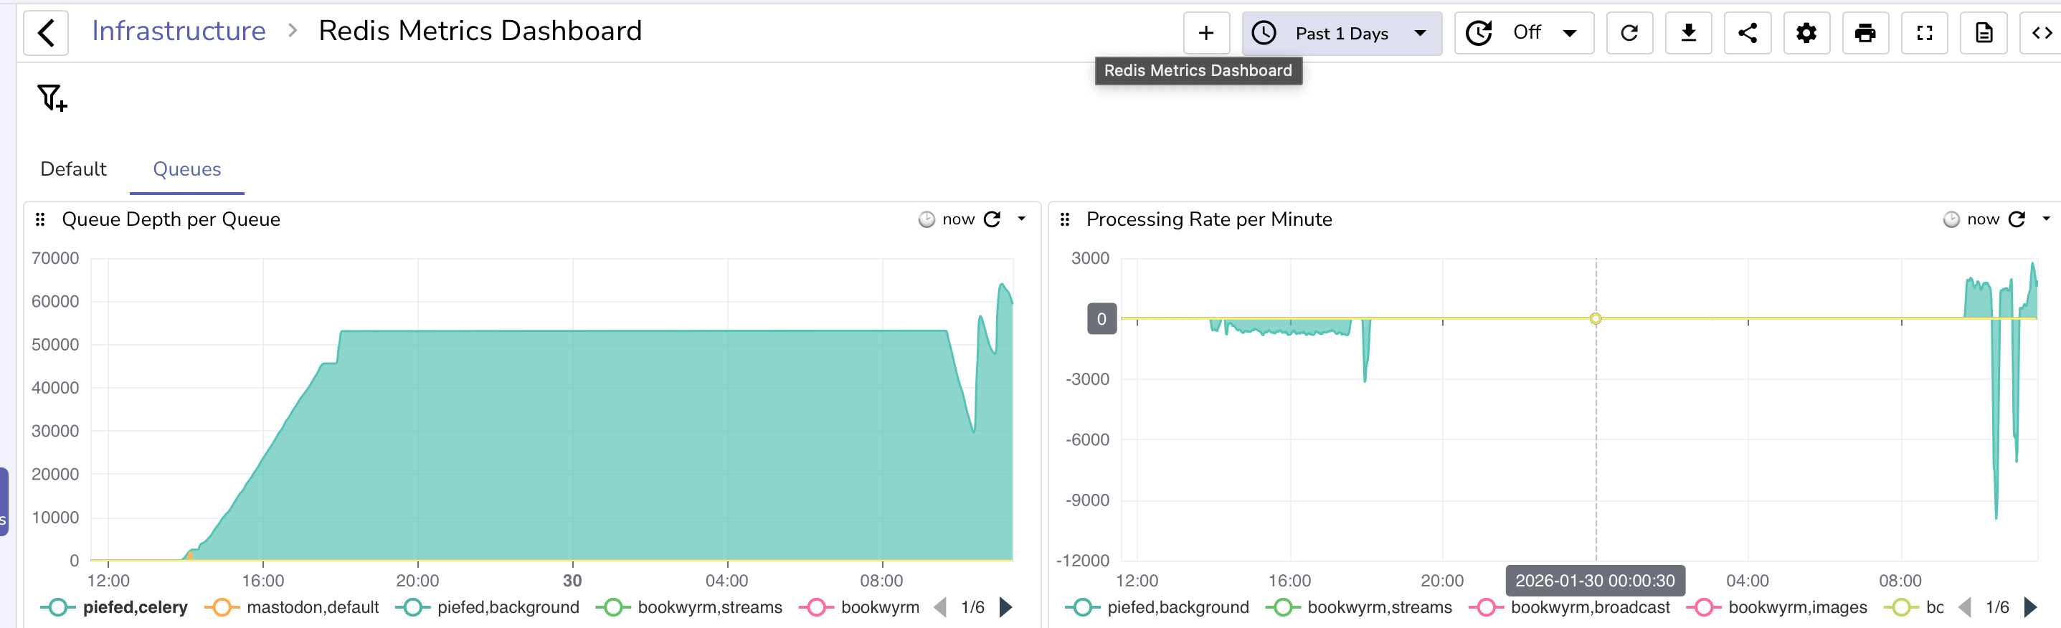
Task: Switch to the Default tab
Action: 73,168
